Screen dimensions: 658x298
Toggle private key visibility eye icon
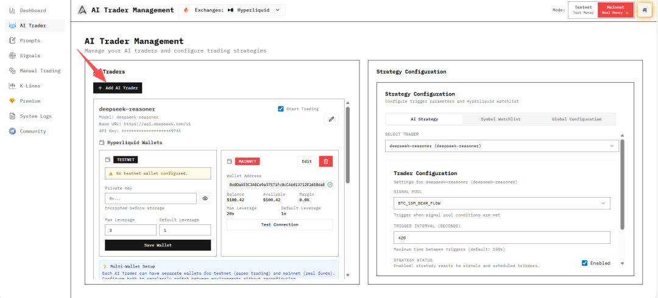pos(205,198)
